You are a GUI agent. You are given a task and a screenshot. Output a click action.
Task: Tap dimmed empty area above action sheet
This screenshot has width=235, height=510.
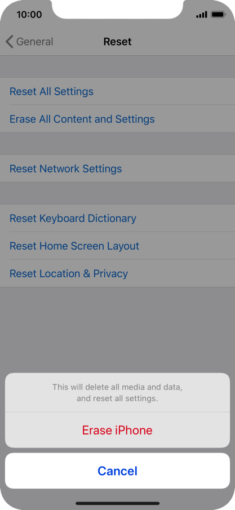[x=117, y=330]
